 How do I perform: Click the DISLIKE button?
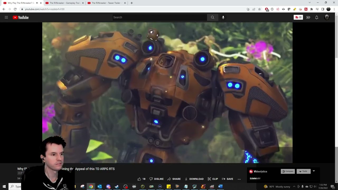pos(157,179)
